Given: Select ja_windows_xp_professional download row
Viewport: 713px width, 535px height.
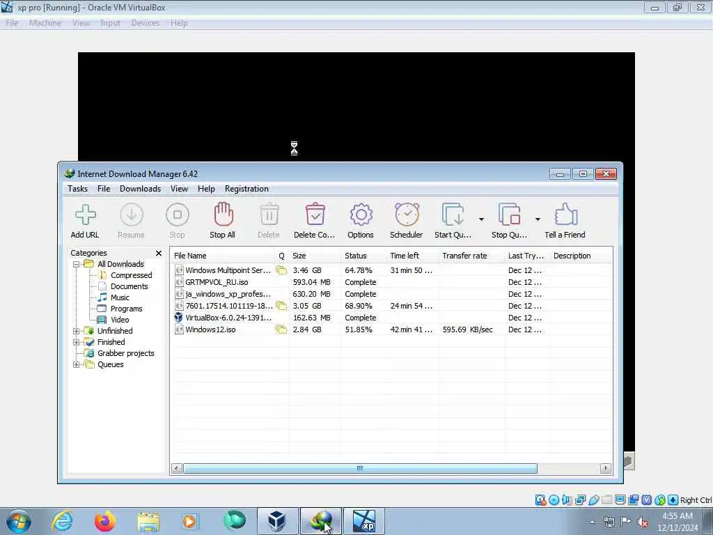Looking at the screenshot, I should point(391,294).
